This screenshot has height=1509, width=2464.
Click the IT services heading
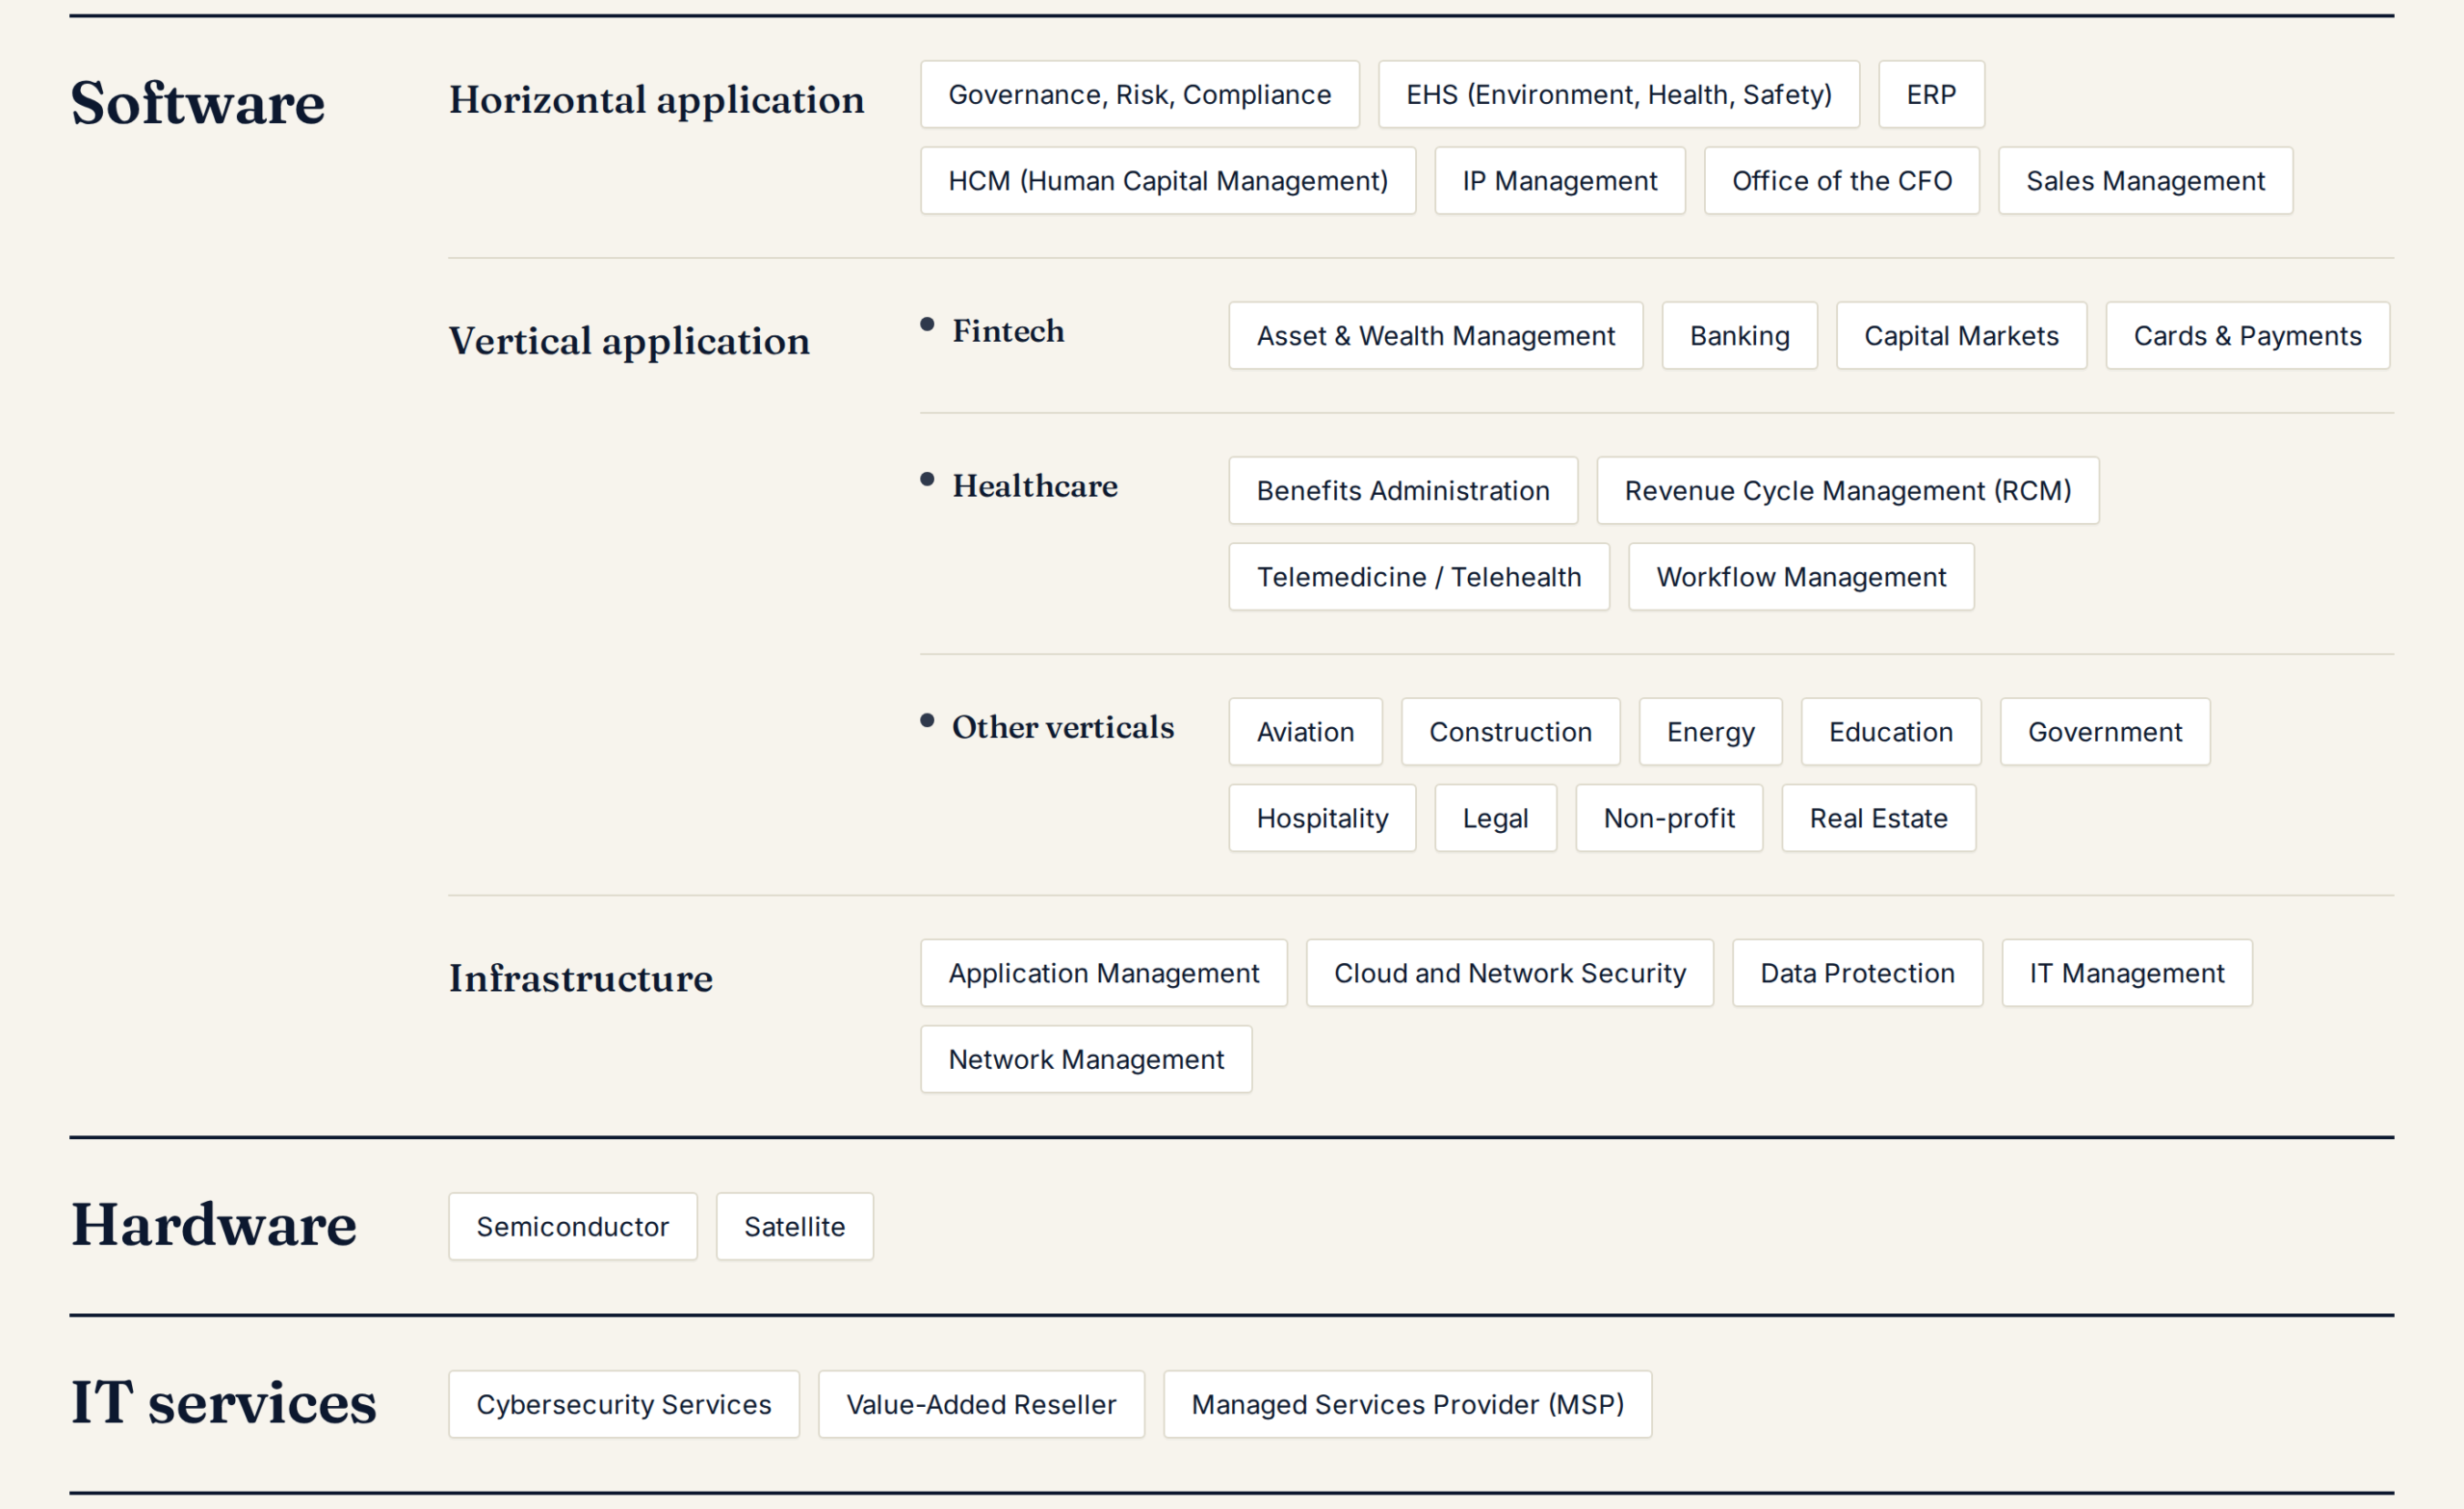click(224, 1402)
